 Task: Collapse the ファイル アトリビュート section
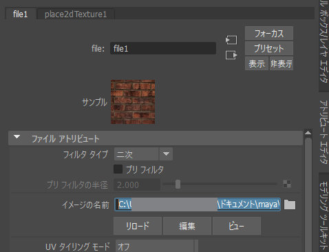coord(17,137)
